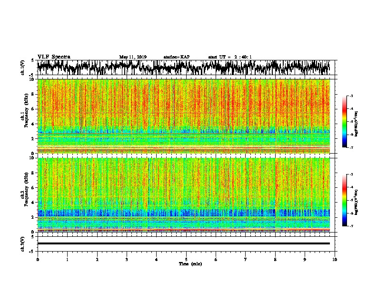
Task: Click the ch.2 spectrogram color scale bar
Action: pos(345,200)
